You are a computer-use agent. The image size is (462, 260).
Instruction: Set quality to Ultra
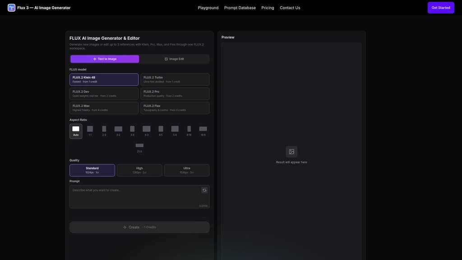(x=187, y=170)
